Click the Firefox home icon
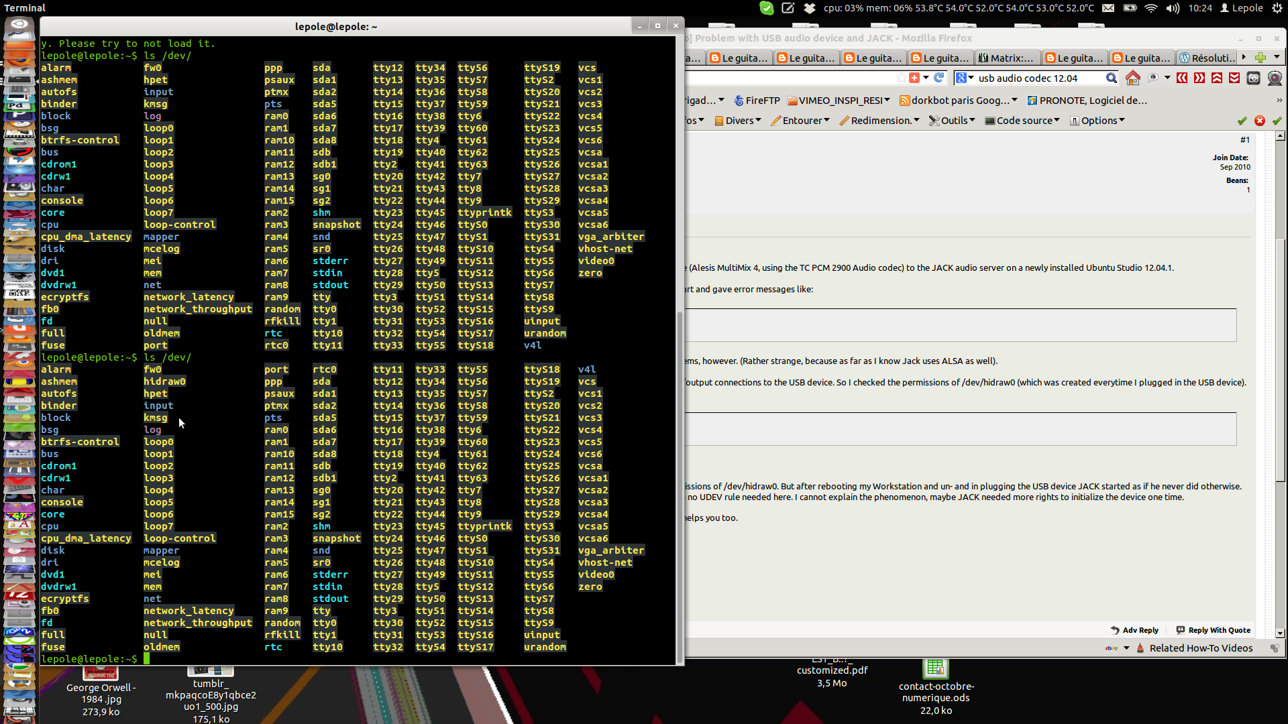The height and width of the screenshot is (724, 1288). click(x=1132, y=78)
